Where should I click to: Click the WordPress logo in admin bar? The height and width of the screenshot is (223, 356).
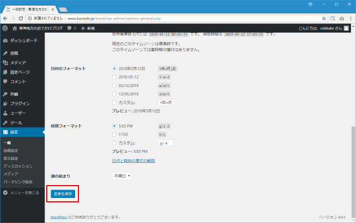click(x=5, y=28)
